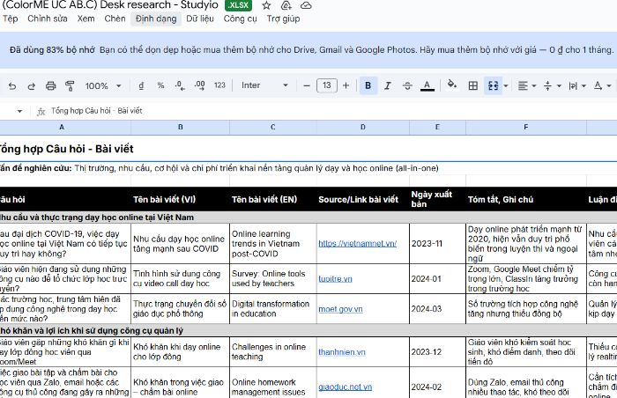Select column D header

(x=363, y=127)
